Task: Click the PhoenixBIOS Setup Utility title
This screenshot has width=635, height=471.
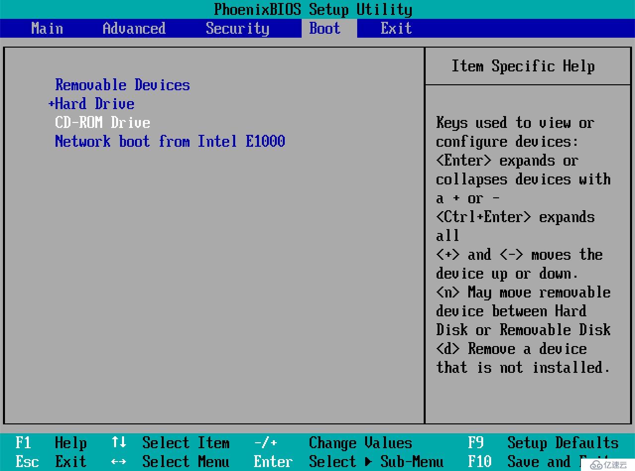Action: 313,9
